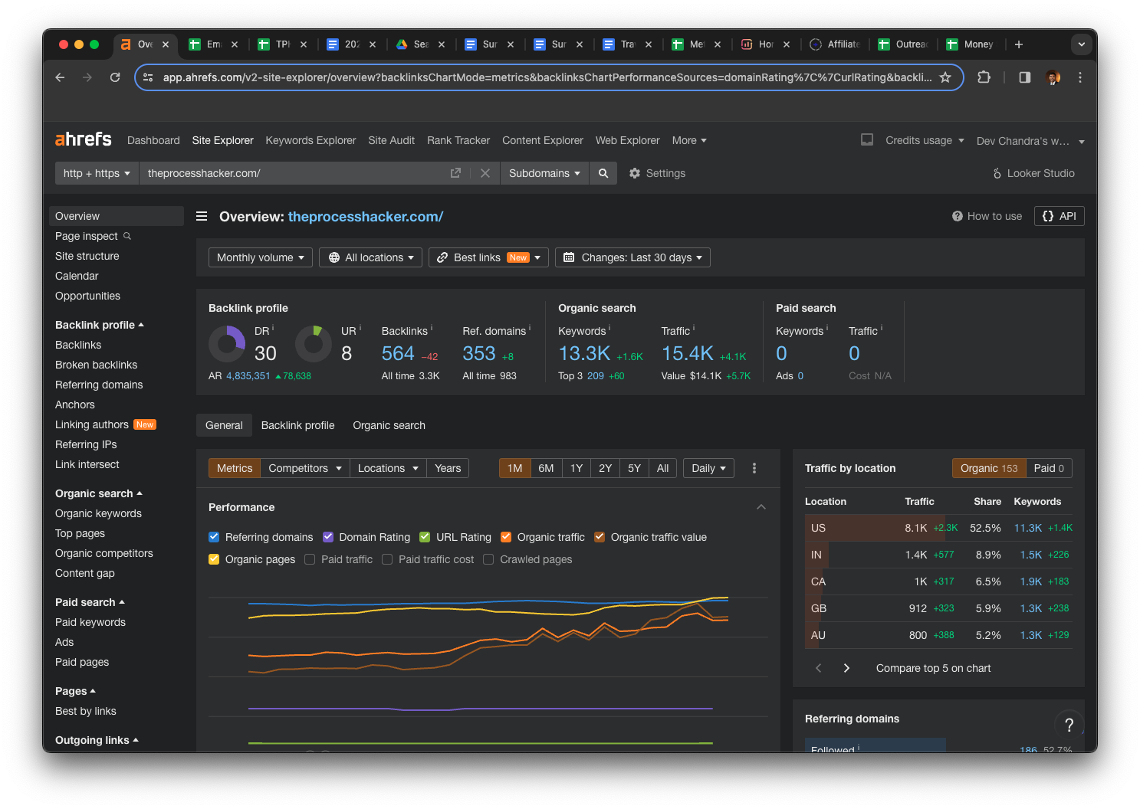1140x809 pixels.
Task: Uncheck the Referring domains checkbox
Action: click(214, 537)
